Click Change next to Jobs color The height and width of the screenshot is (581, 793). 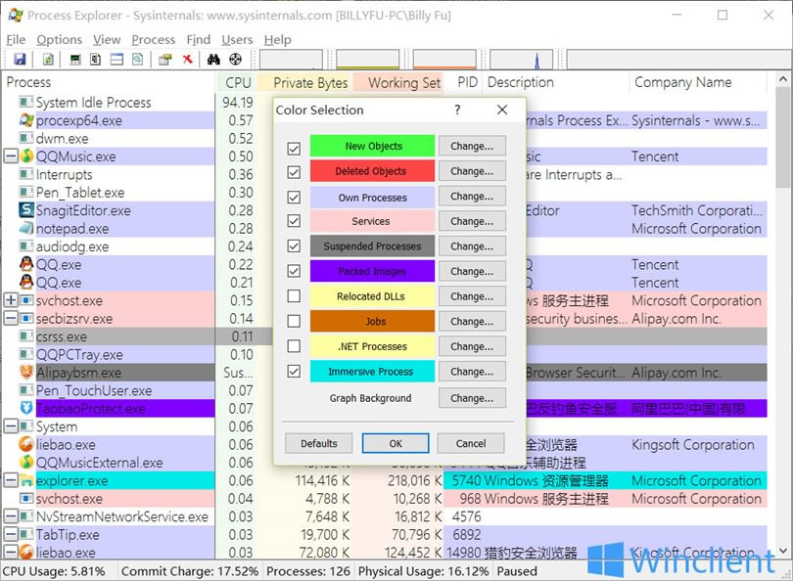tap(472, 322)
